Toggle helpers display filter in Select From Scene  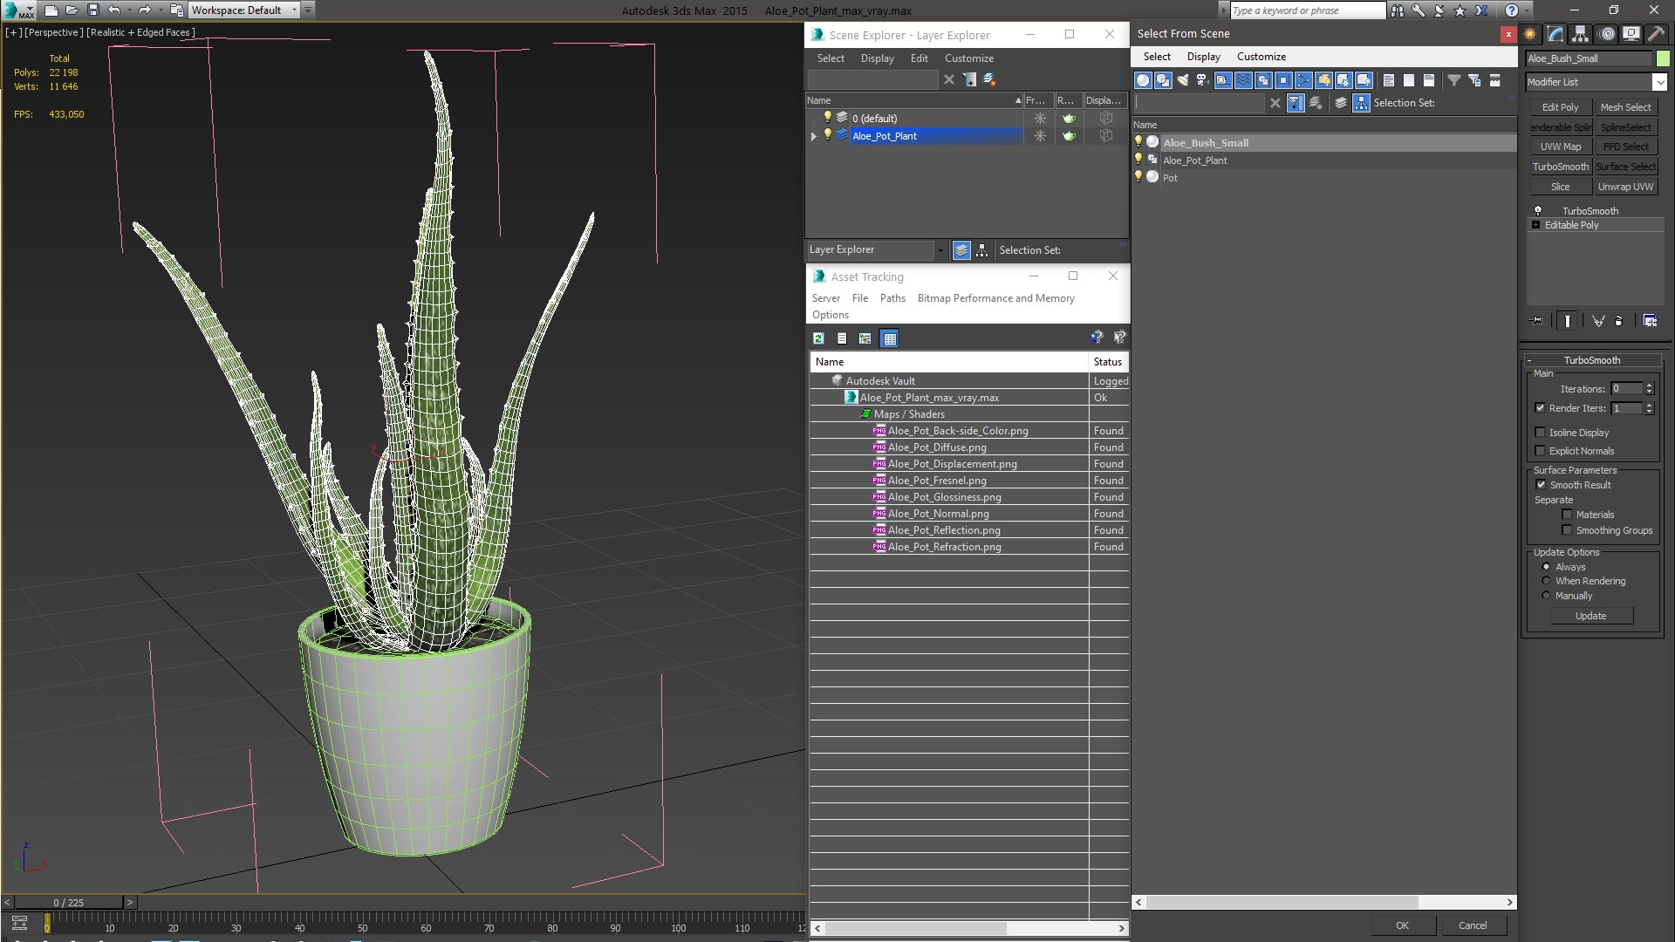coord(1222,80)
